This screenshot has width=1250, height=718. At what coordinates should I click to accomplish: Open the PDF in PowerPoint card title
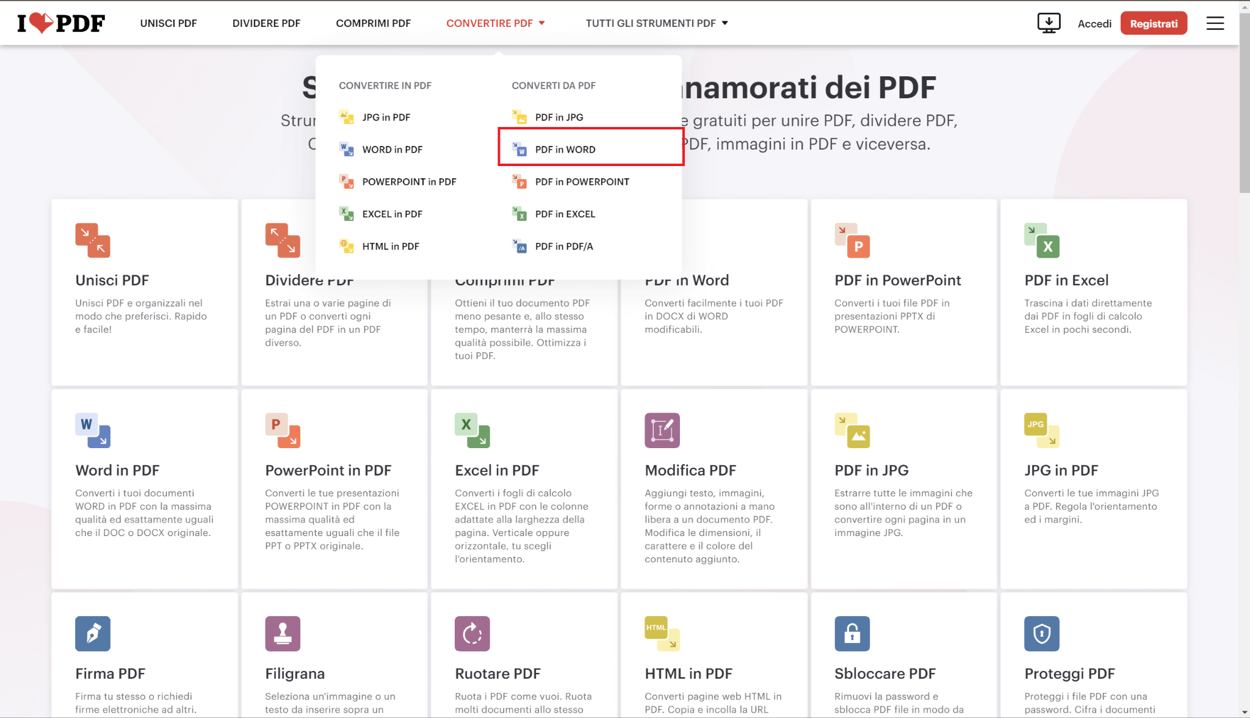coord(898,280)
